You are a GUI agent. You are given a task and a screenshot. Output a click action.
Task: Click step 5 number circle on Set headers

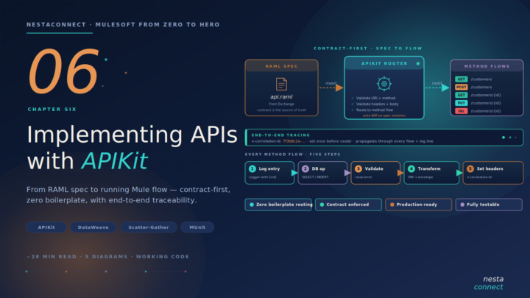470,168
